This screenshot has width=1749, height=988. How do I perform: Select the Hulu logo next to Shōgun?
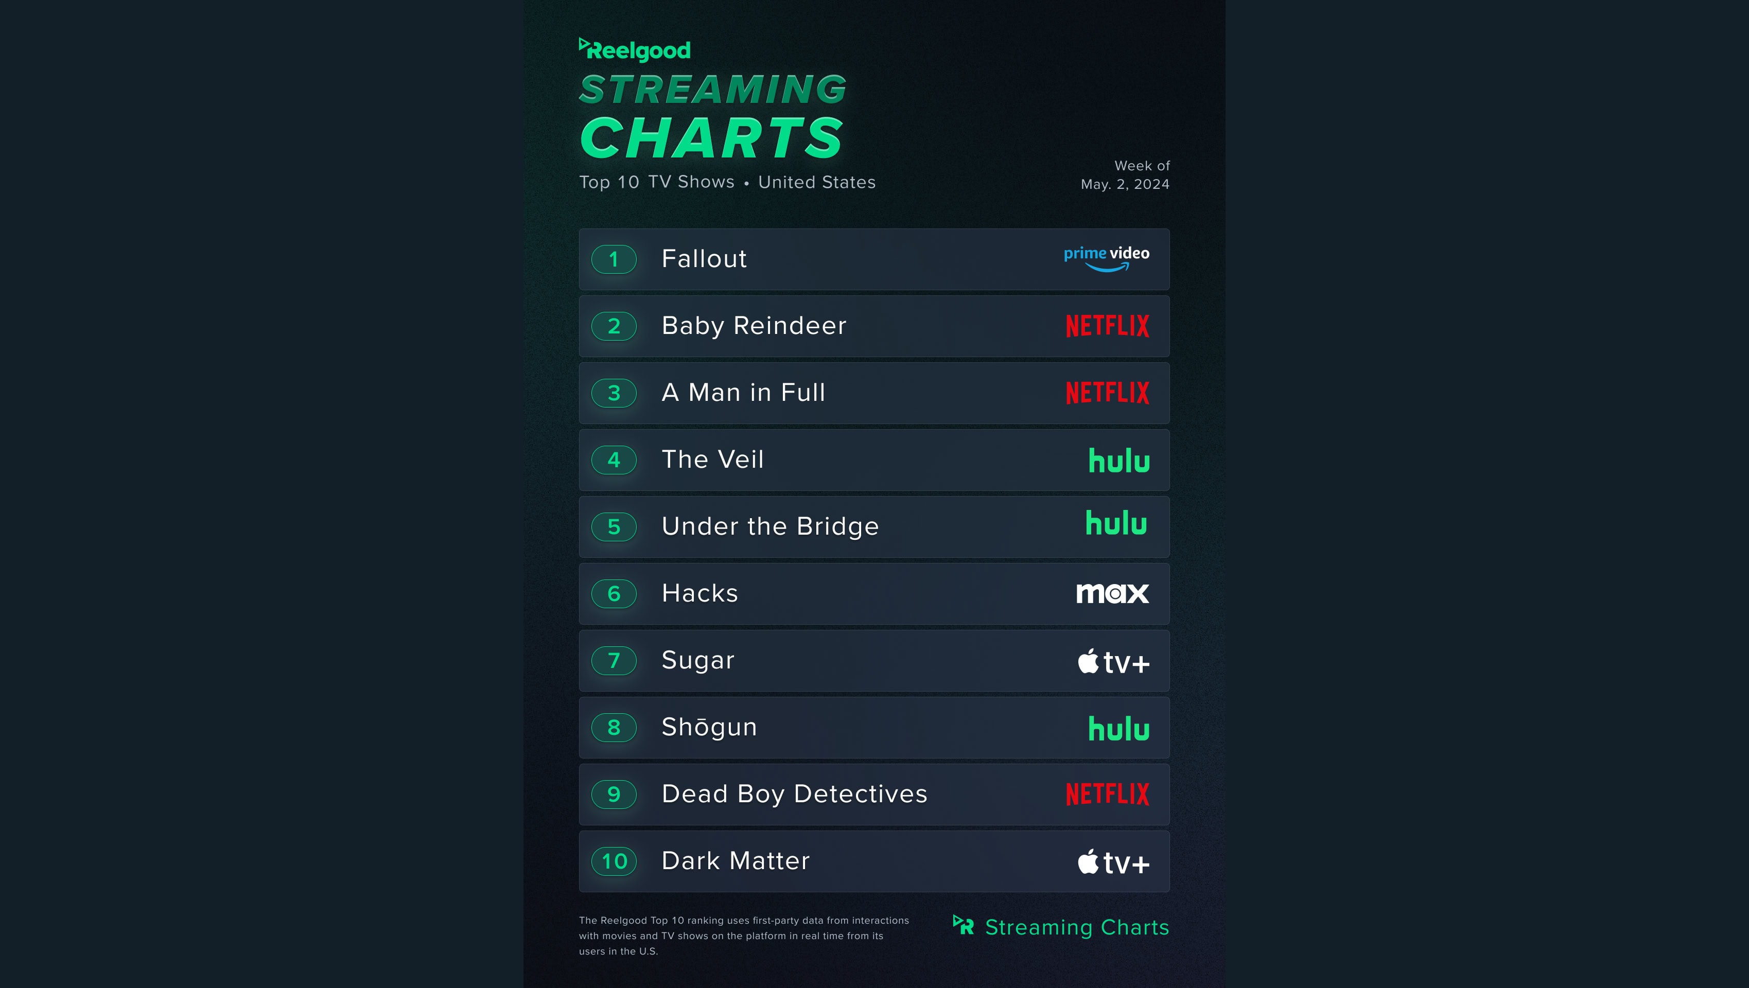(x=1118, y=728)
